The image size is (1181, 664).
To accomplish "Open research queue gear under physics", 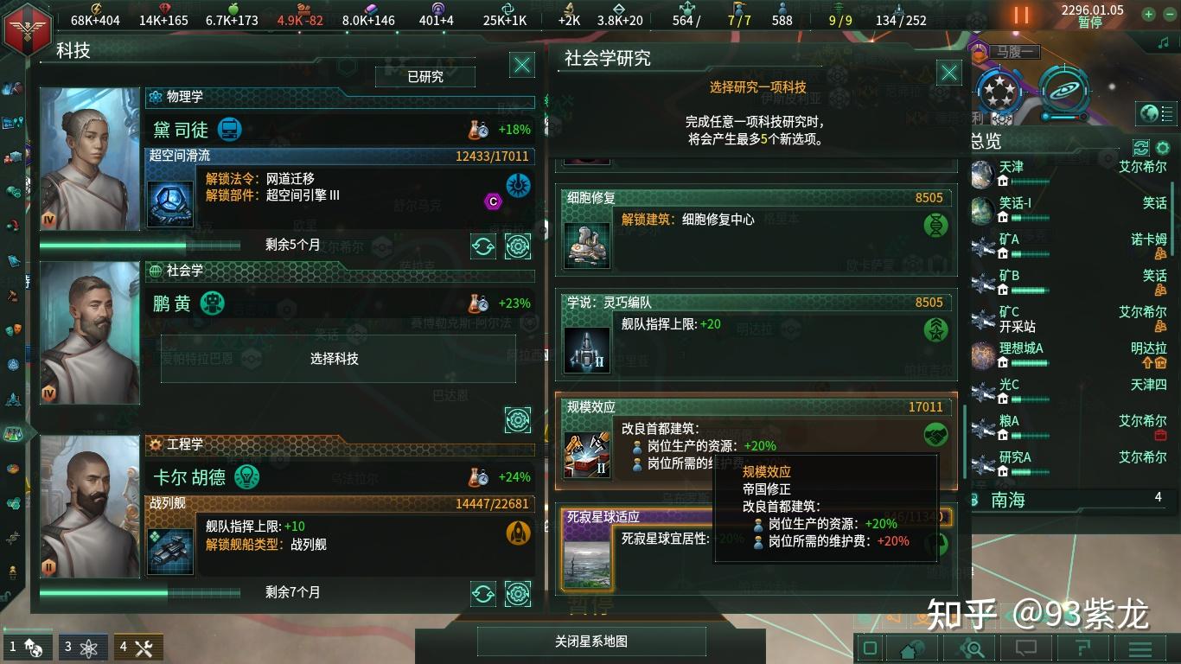I will click(518, 246).
